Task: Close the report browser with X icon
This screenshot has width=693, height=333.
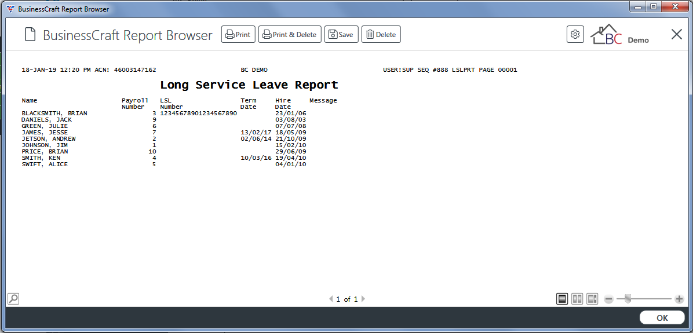Action: click(x=677, y=34)
